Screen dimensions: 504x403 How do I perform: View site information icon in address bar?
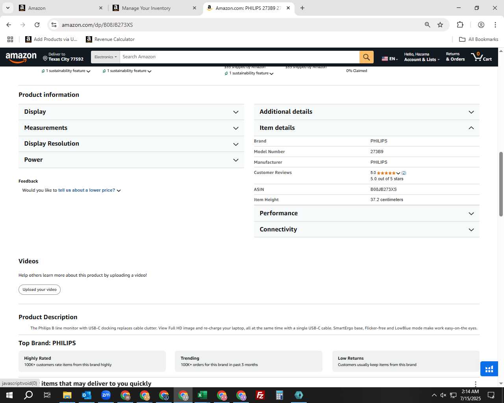click(x=54, y=25)
